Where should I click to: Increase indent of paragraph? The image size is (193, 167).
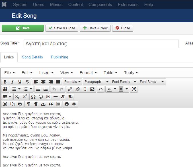(x=46, y=89)
